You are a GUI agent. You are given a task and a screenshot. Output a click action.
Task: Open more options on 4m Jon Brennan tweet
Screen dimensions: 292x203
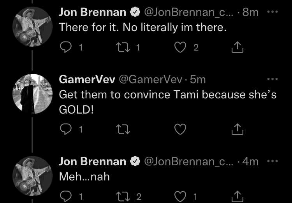tap(273, 161)
